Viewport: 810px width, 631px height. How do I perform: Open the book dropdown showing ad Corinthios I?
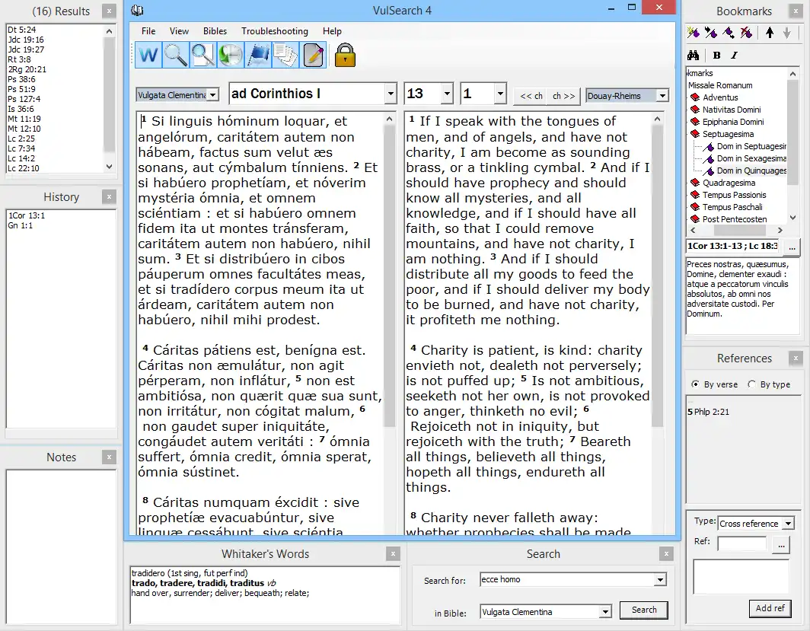pyautogui.click(x=391, y=94)
